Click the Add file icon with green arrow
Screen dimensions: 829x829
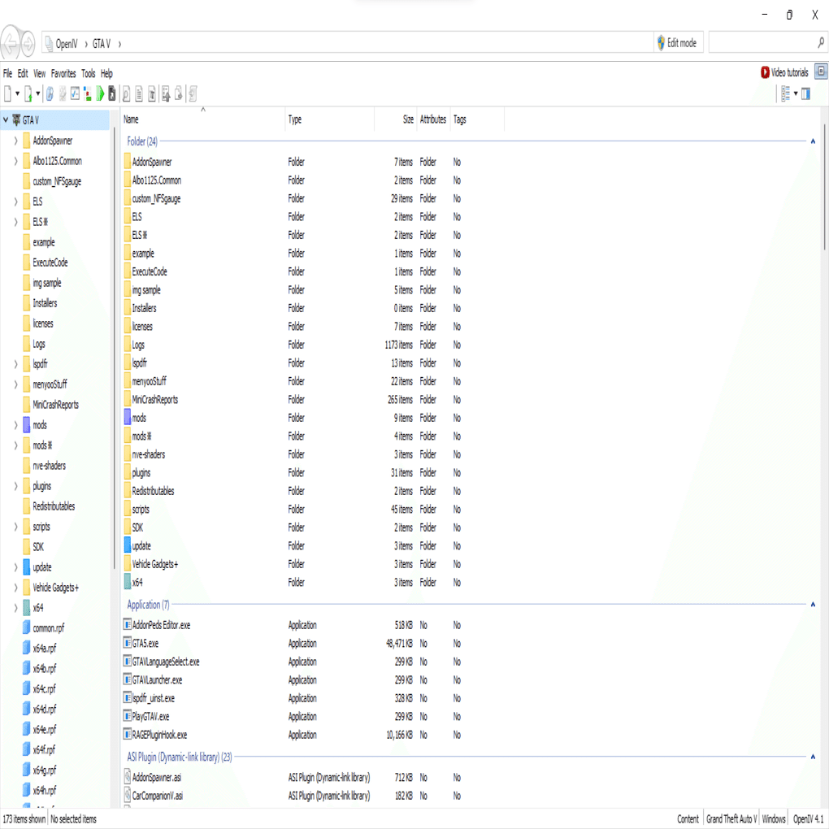point(28,94)
